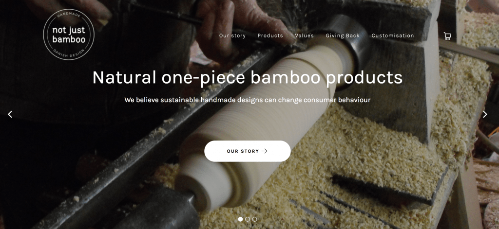The width and height of the screenshot is (499, 229).
Task: Open the Our story navigation item
Action: 232,35
